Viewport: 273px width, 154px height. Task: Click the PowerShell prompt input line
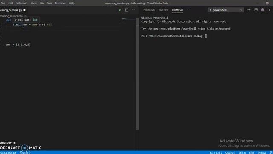(174, 36)
